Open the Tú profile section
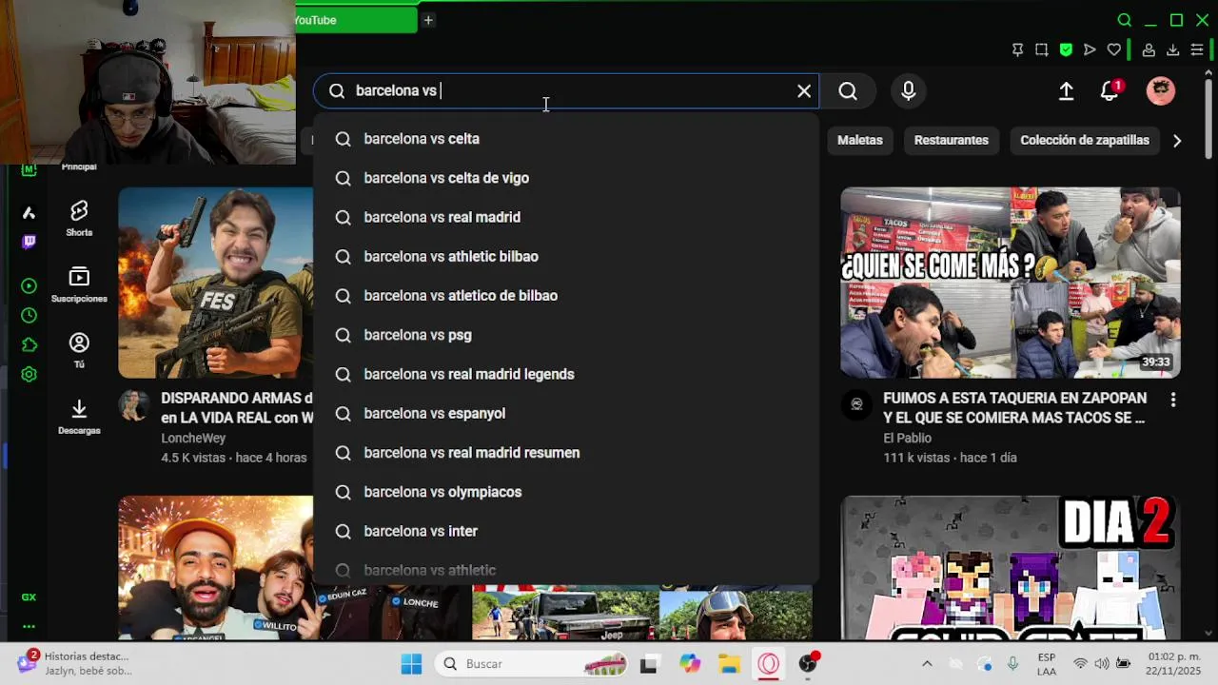1218x685 pixels. tap(79, 350)
